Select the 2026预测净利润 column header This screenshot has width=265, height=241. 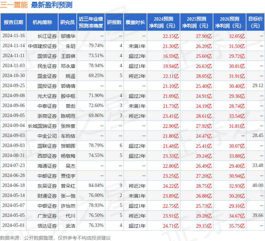(x=229, y=22)
